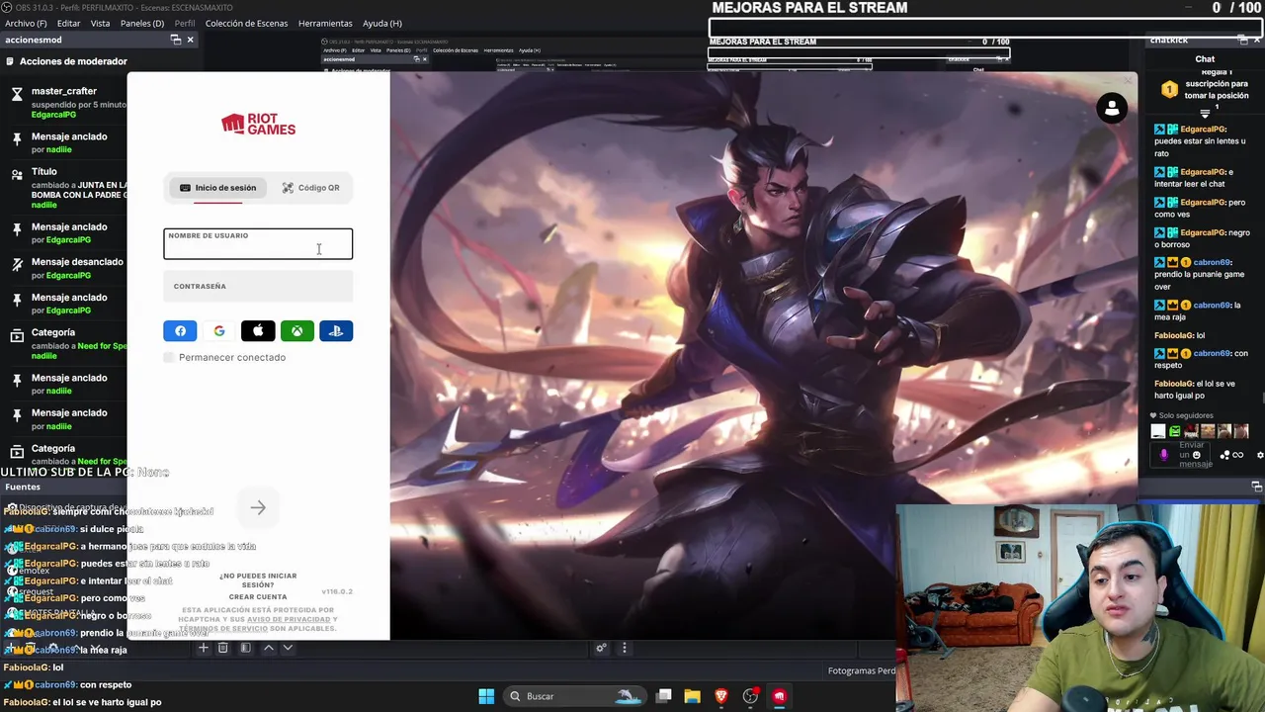Open audio mixer advanced settings gears
The image size is (1265, 712).
click(x=601, y=649)
